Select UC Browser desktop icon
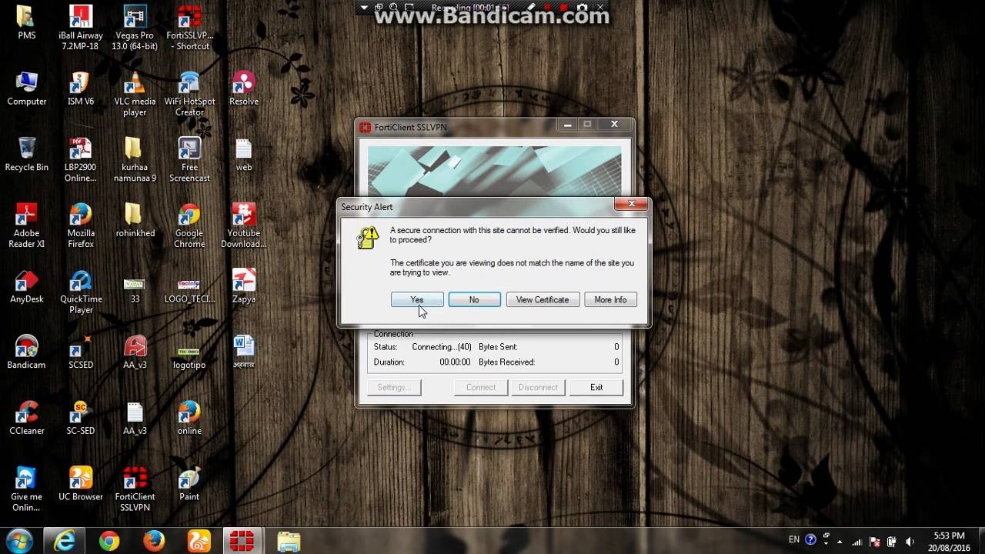The image size is (985, 554). point(81,484)
